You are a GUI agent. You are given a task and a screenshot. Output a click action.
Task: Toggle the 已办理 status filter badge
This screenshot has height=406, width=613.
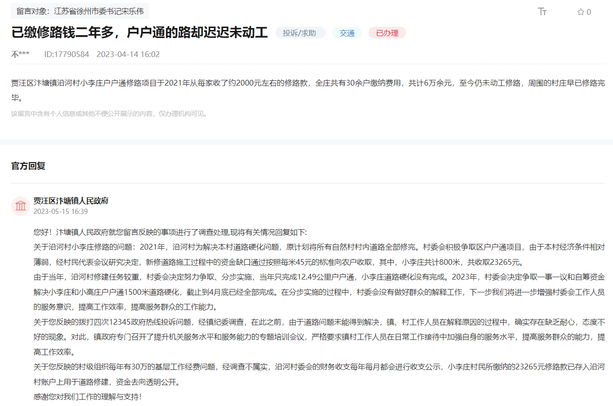pyautogui.click(x=387, y=32)
